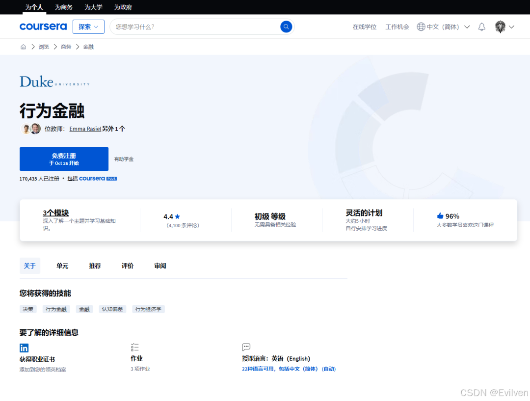
Task: Click the 行为金融 course title
Action: (x=52, y=110)
